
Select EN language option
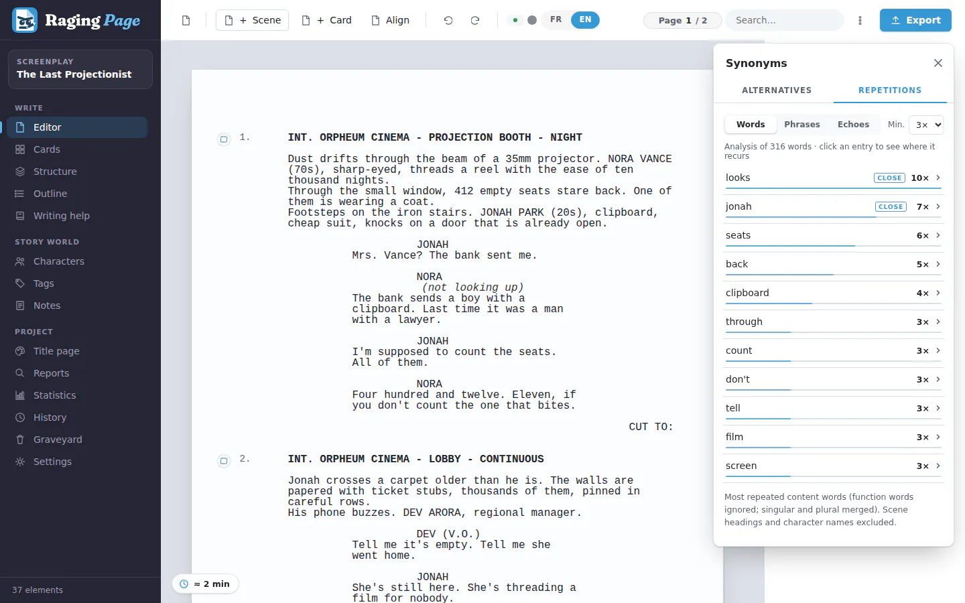click(585, 20)
